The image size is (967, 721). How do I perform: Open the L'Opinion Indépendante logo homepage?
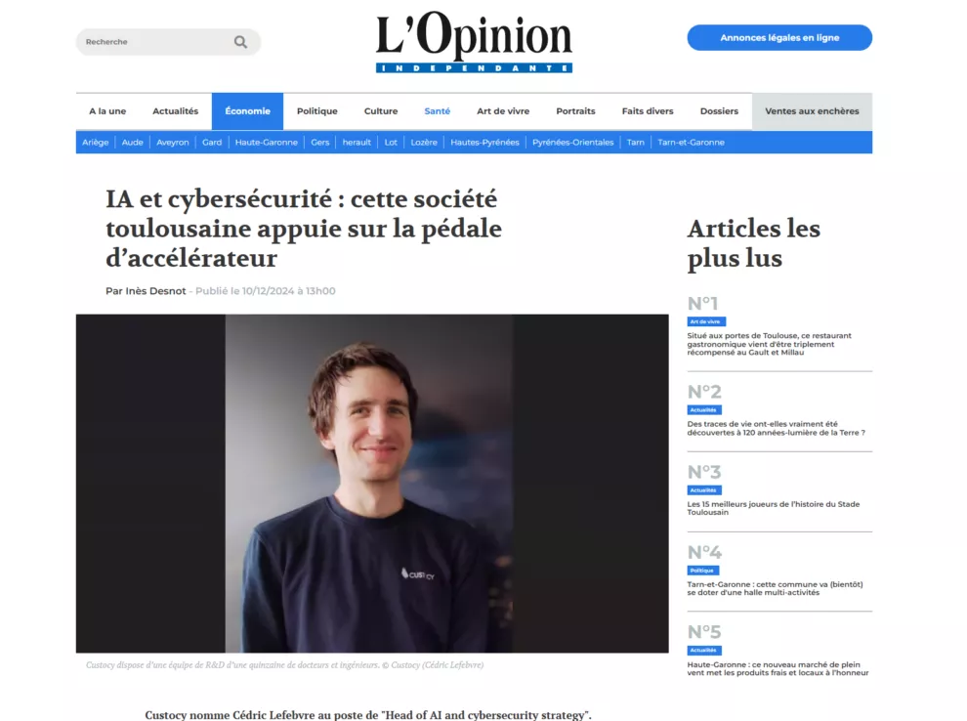point(474,42)
